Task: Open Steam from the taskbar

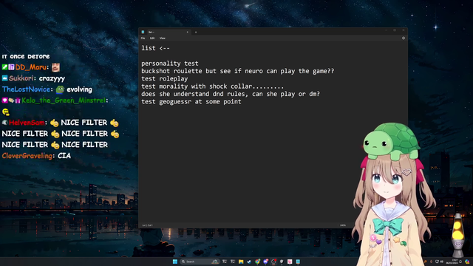Action: (249, 262)
